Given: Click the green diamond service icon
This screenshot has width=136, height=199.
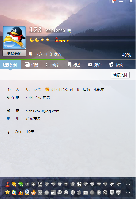Looking at the screenshot, I should 20,184.
